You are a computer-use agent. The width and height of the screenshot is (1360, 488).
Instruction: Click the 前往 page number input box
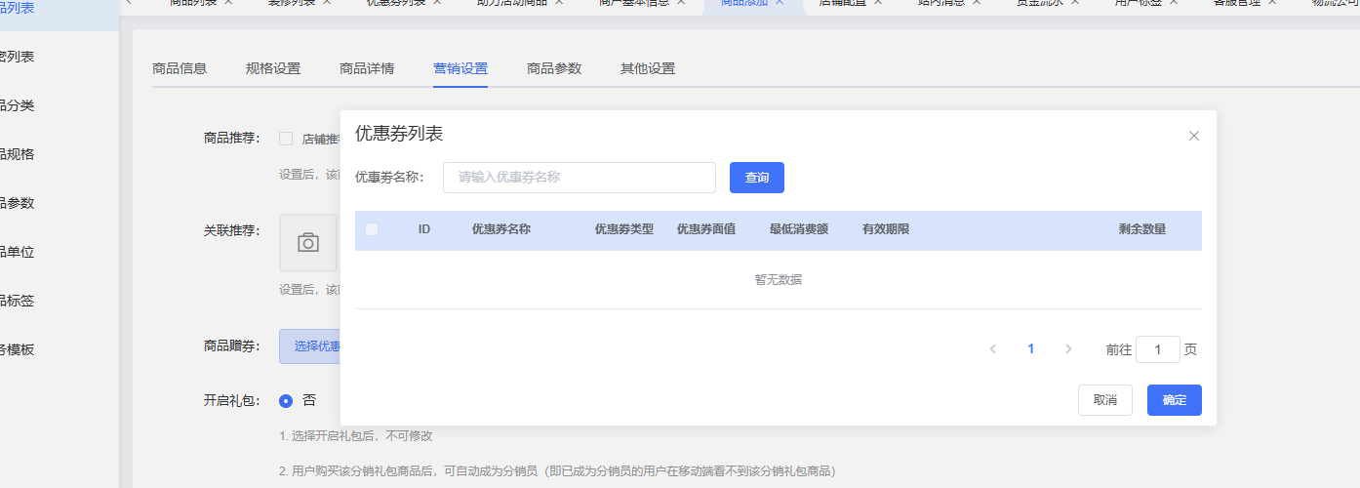(x=1157, y=349)
